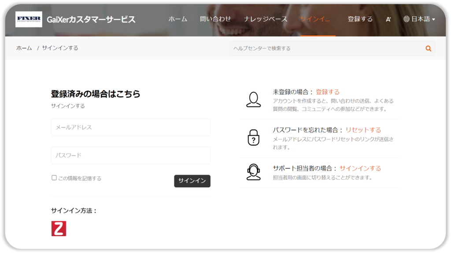This screenshot has height=253, width=451.
Task: Click the user silhouette registration icon
Action: 253,100
